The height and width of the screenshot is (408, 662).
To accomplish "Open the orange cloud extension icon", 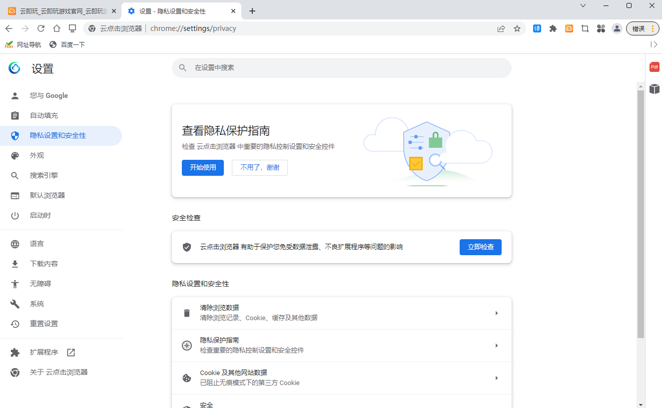I will click(569, 28).
